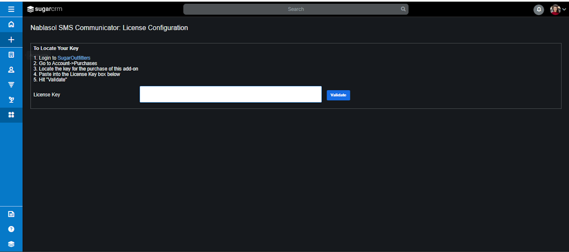Click the SugarCRM logo

(x=45, y=9)
